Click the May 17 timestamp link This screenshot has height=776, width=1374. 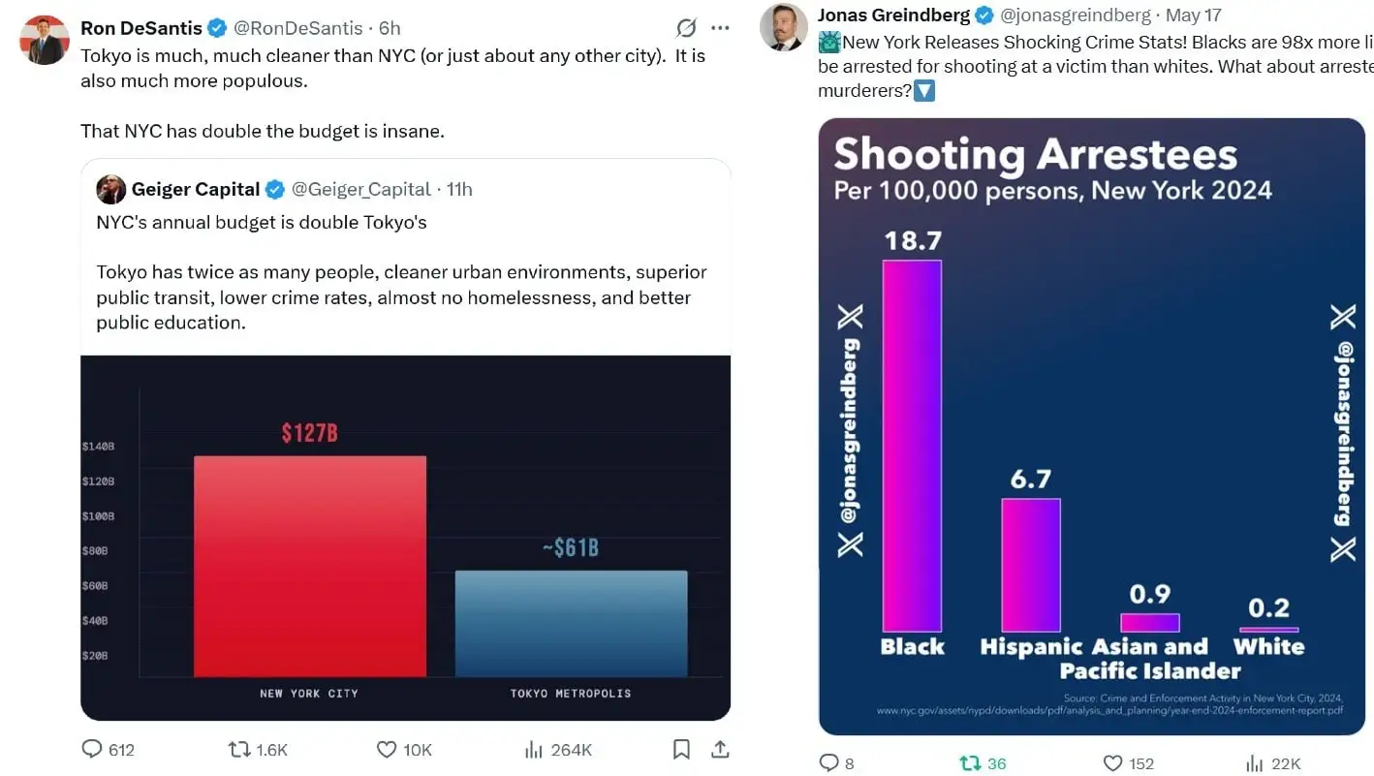(1193, 16)
